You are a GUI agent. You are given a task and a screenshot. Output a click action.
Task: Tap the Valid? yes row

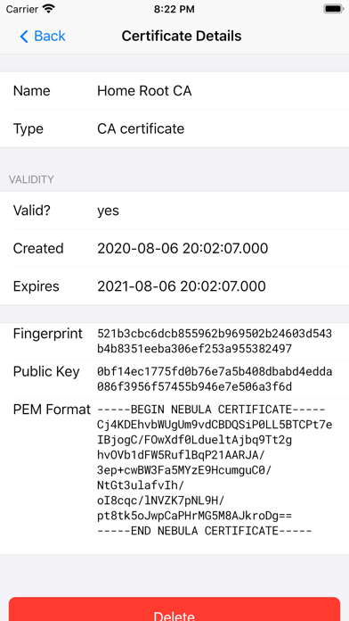pyautogui.click(x=174, y=211)
